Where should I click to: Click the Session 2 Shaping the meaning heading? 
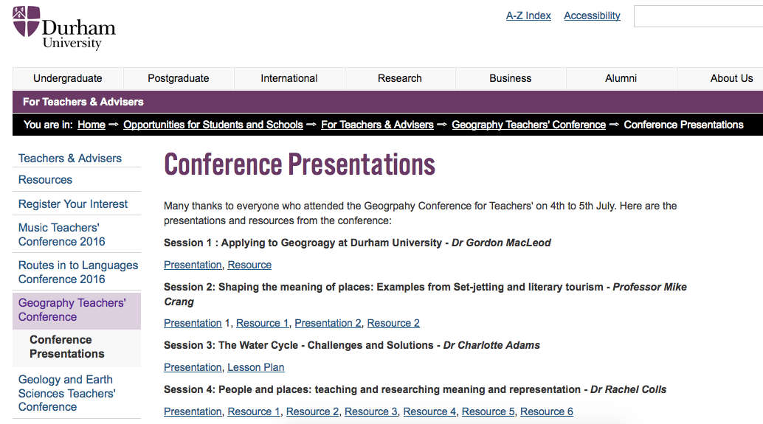tap(425, 294)
